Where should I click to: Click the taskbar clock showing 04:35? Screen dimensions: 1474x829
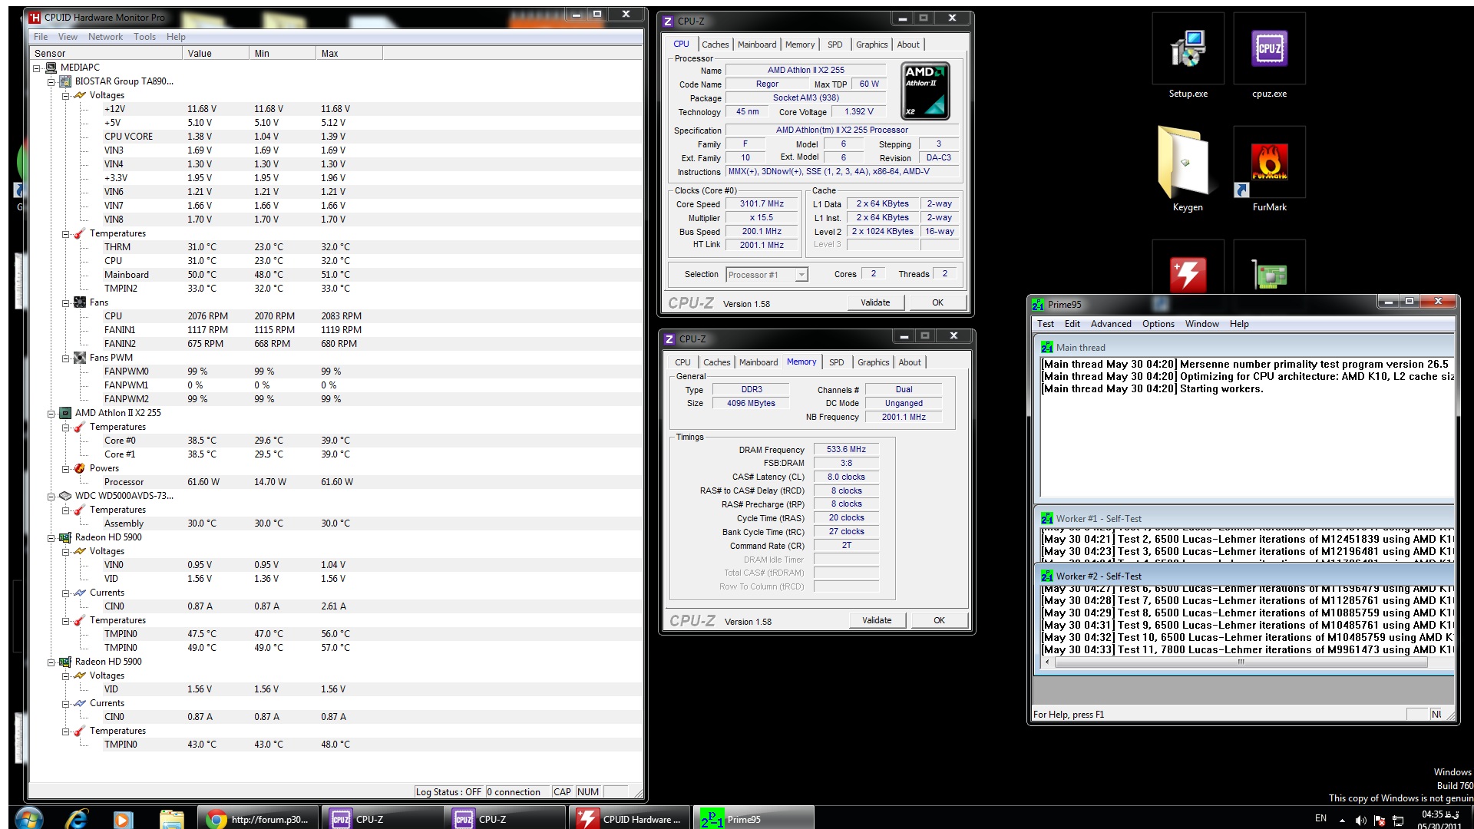point(1439,820)
